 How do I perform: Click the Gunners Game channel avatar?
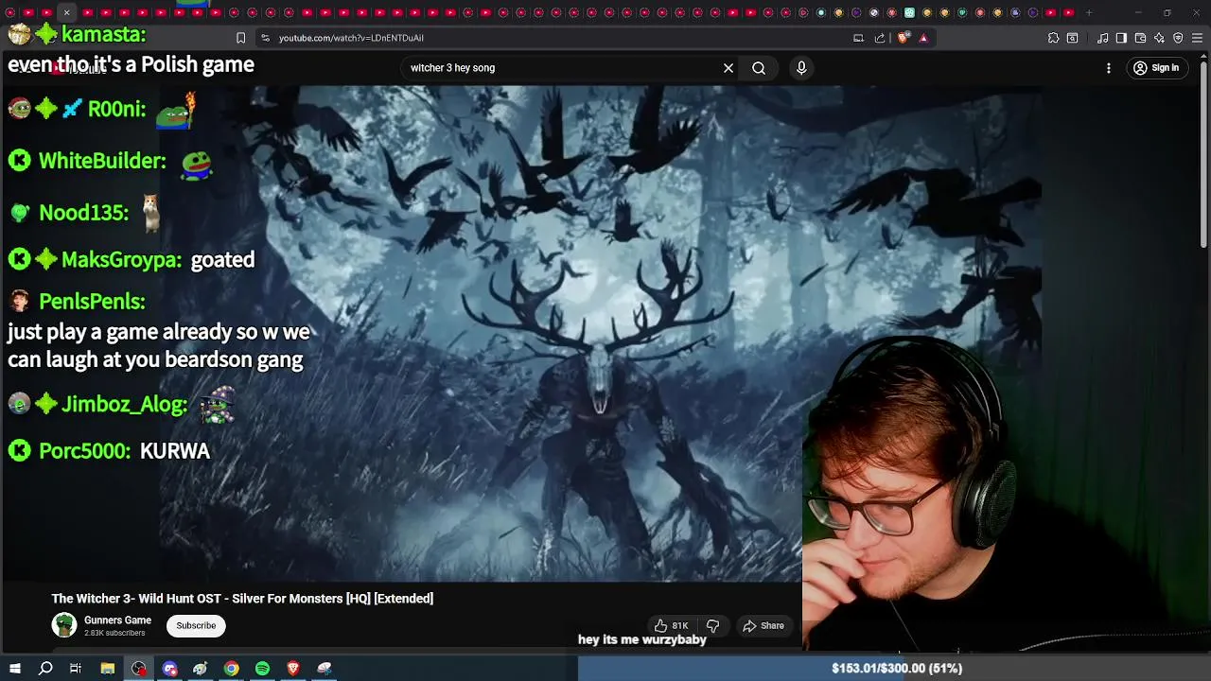pos(63,625)
